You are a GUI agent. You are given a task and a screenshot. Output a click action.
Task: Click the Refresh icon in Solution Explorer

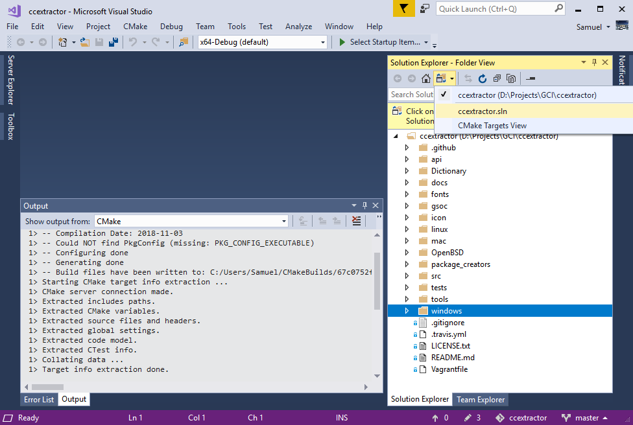pos(483,78)
